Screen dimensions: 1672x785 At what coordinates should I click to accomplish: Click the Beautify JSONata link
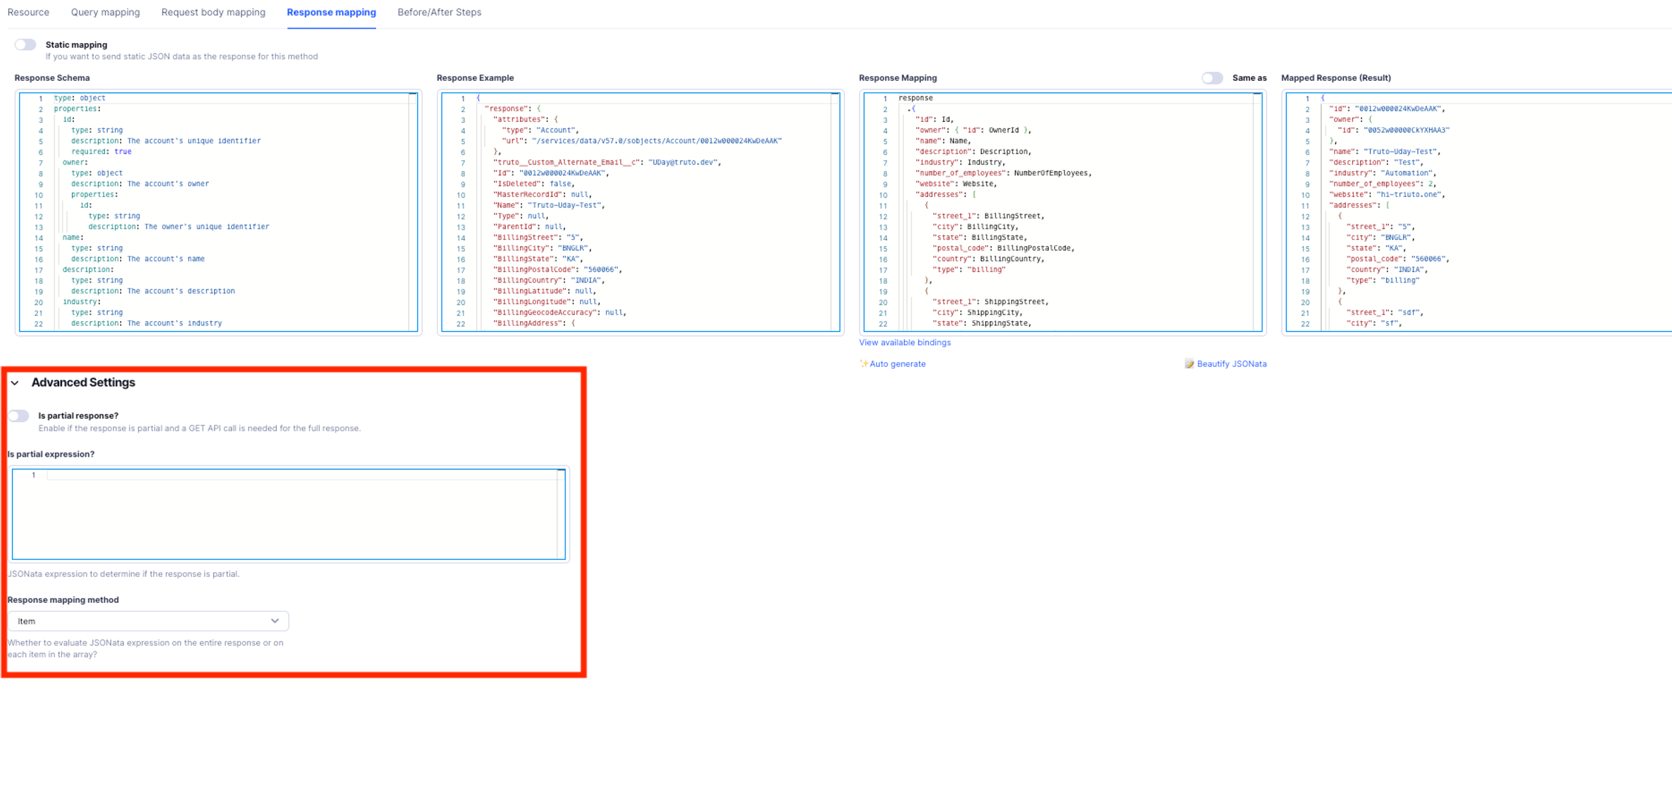pyautogui.click(x=1232, y=364)
